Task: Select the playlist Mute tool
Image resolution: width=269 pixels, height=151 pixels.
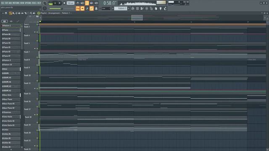Action: point(19,13)
